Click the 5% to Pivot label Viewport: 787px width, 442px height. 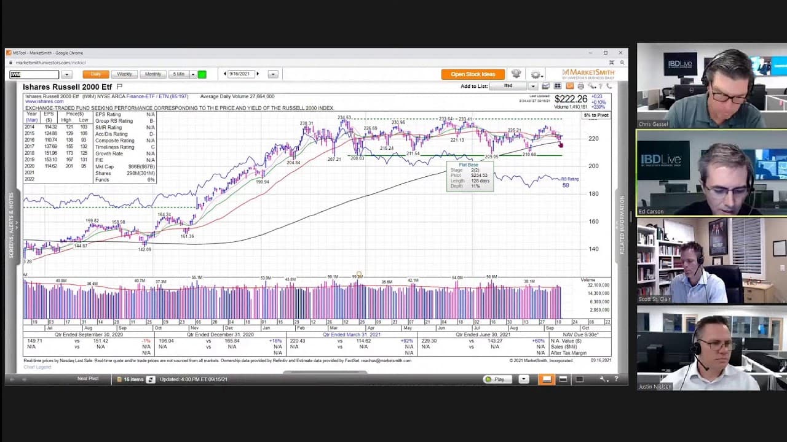tap(596, 115)
